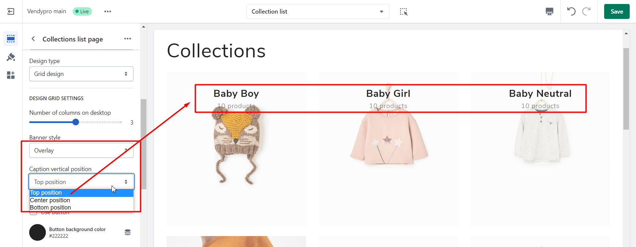
Task: Open the Collections list page overflow menu
Action: (127, 38)
